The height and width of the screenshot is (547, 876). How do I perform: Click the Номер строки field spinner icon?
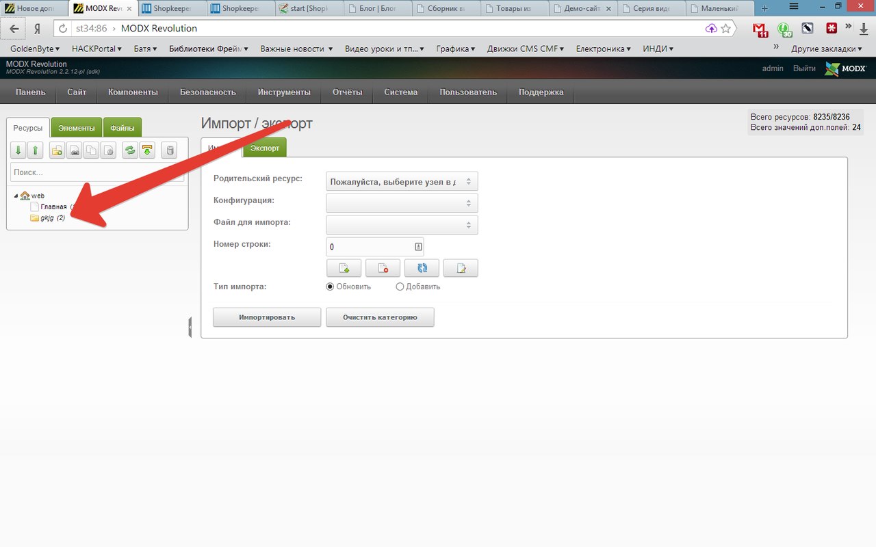click(x=417, y=247)
